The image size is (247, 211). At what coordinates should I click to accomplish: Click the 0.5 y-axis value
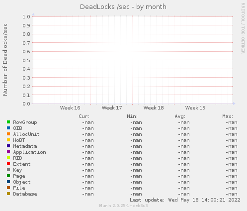(x=26, y=60)
